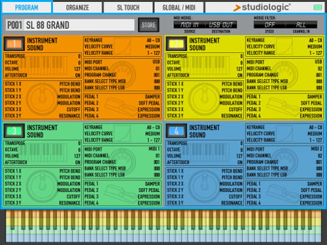The image size is (327, 245).
Task: Select zone 3 keyboard icon in transpose panel
Action: pyautogui.click(x=44, y=152)
